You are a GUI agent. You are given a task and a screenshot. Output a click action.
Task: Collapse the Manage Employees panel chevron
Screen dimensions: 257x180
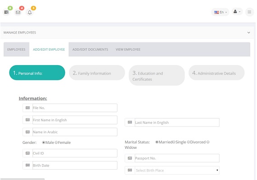click(x=248, y=33)
